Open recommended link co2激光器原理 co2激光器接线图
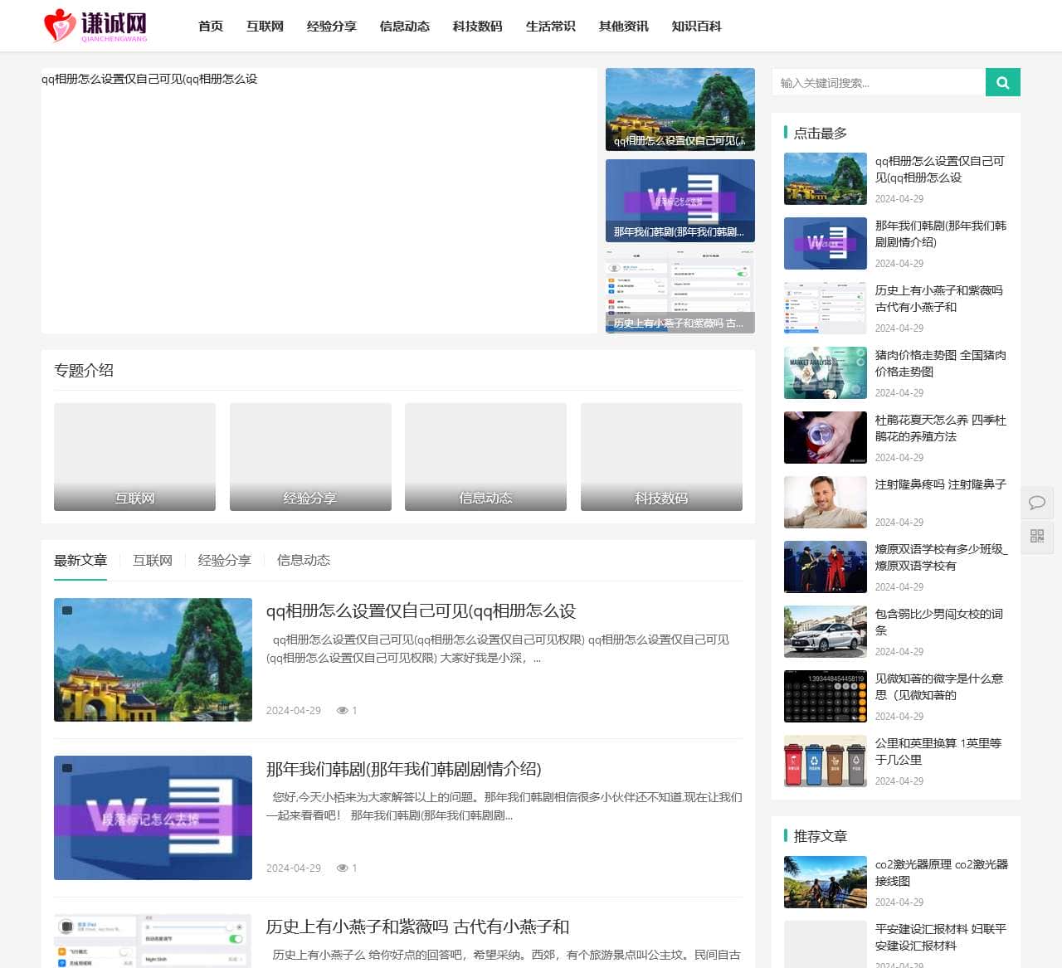The height and width of the screenshot is (968, 1062). (942, 873)
